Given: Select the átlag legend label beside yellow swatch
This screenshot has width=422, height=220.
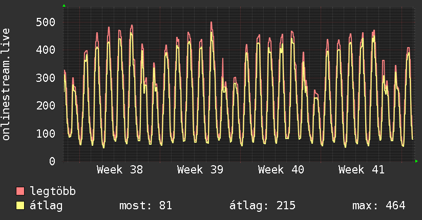Looking at the screenshot, I should coord(46,206).
